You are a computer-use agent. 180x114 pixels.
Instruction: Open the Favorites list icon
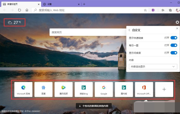coord(163,10)
